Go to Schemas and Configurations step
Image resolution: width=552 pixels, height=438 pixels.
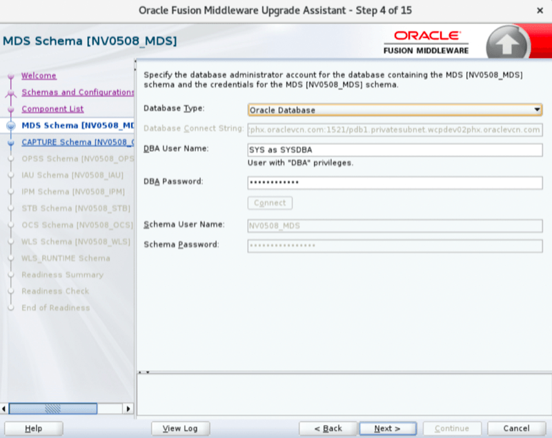point(77,92)
